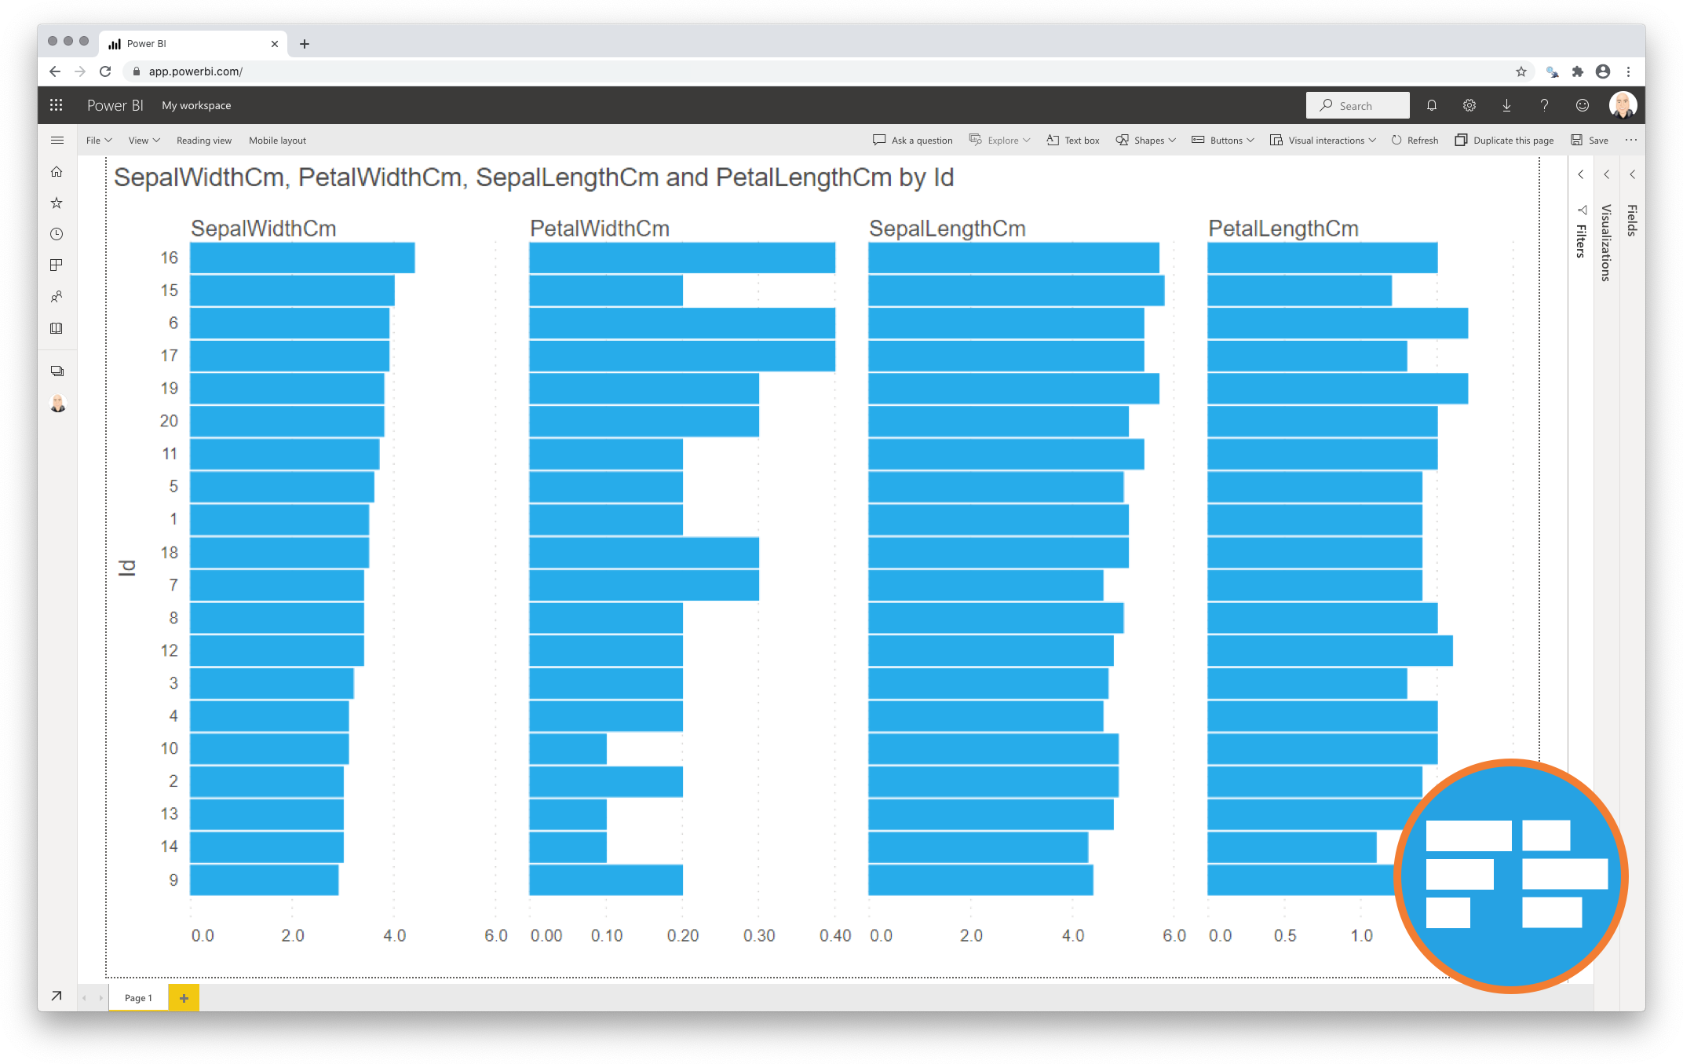Viewport: 1683px width, 1064px height.
Task: Toggle the Search bar input field
Action: point(1364,105)
